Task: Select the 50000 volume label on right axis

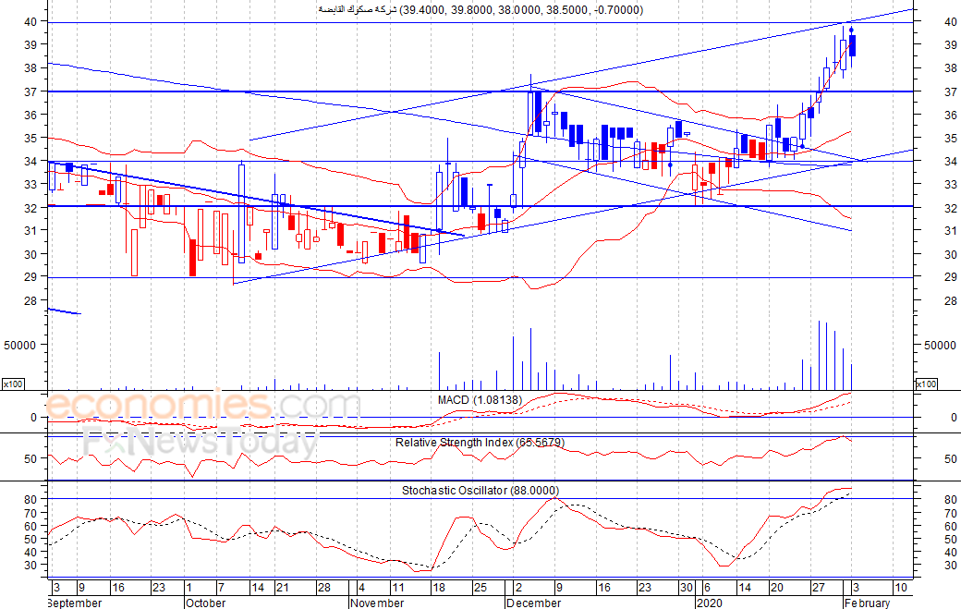Action: click(x=940, y=345)
